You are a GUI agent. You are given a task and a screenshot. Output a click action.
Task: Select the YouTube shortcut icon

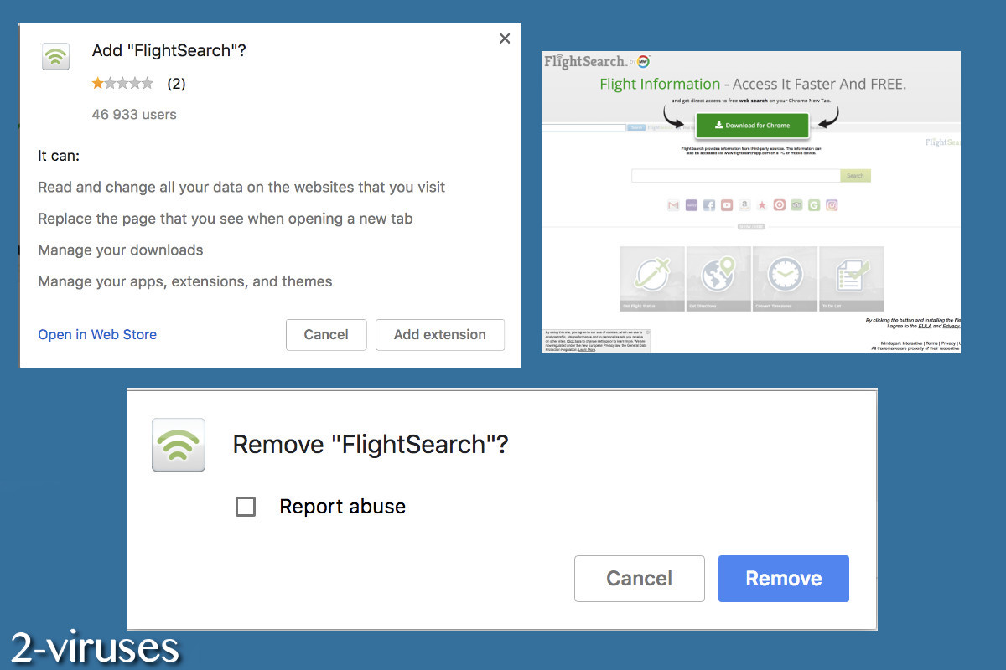pyautogui.click(x=726, y=204)
